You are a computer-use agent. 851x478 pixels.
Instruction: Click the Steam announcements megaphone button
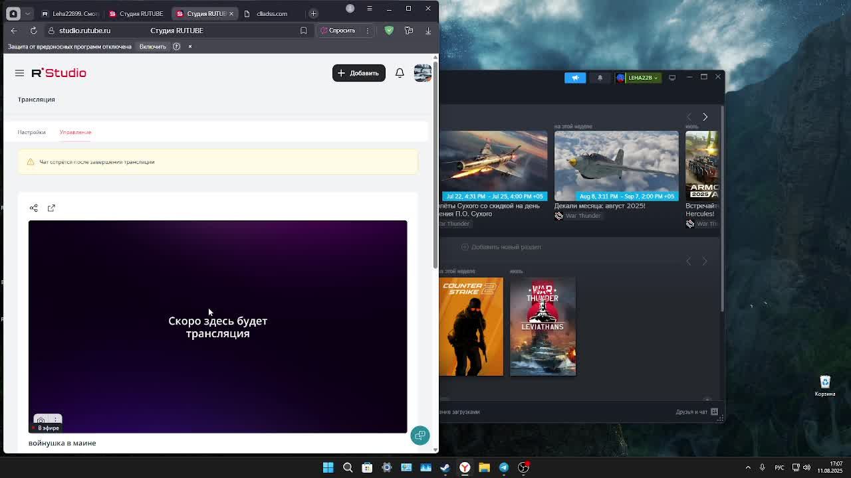(576, 78)
